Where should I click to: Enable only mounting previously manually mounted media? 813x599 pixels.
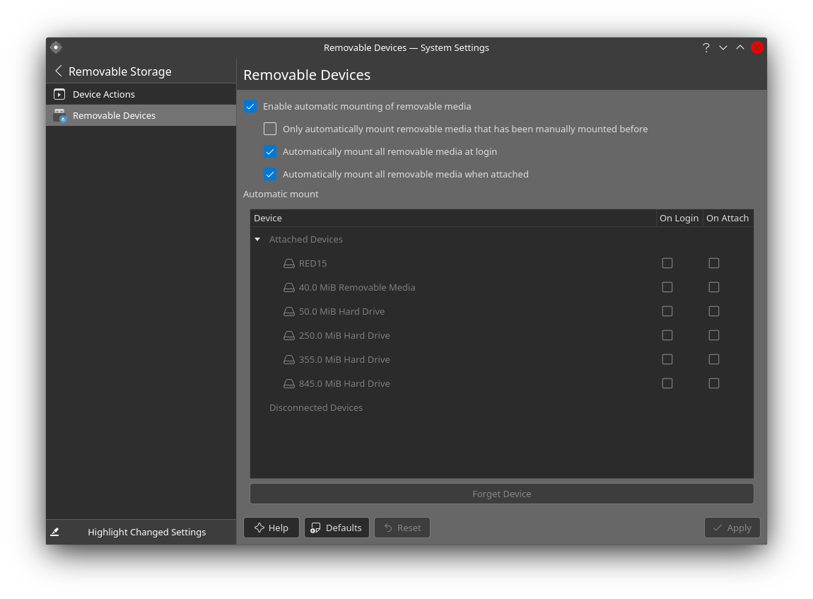(x=270, y=129)
